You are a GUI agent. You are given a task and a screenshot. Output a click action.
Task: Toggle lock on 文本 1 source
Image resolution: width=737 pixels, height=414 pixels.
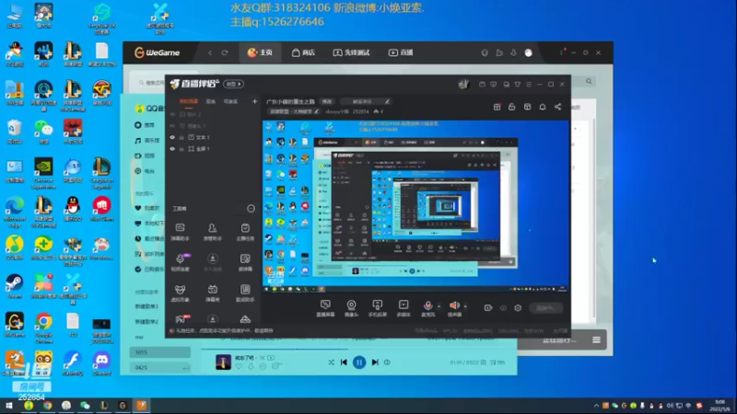(181, 137)
